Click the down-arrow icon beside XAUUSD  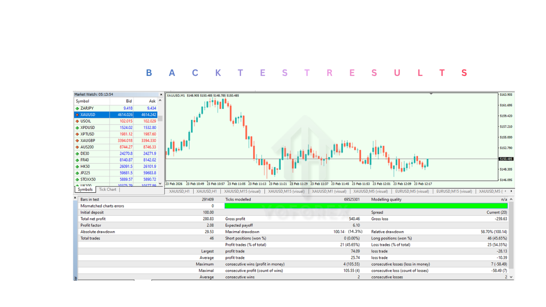(77, 115)
